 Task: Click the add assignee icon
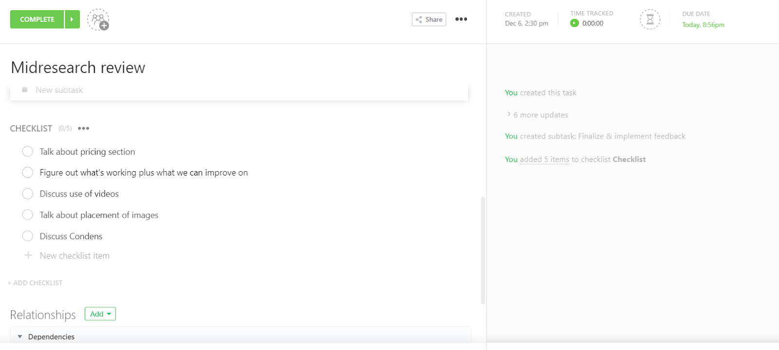click(x=98, y=19)
